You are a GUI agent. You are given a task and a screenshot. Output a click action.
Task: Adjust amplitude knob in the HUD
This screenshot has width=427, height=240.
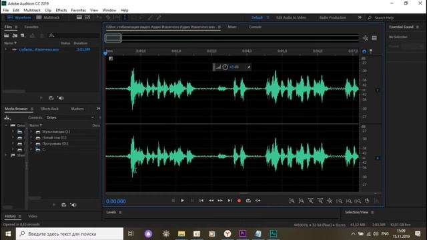[x=225, y=67]
